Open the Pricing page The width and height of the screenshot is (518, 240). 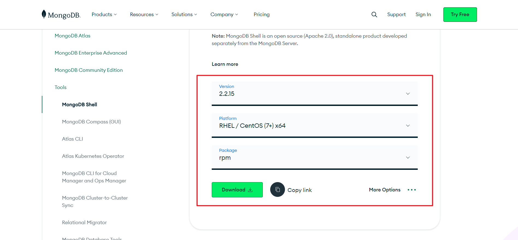click(261, 14)
